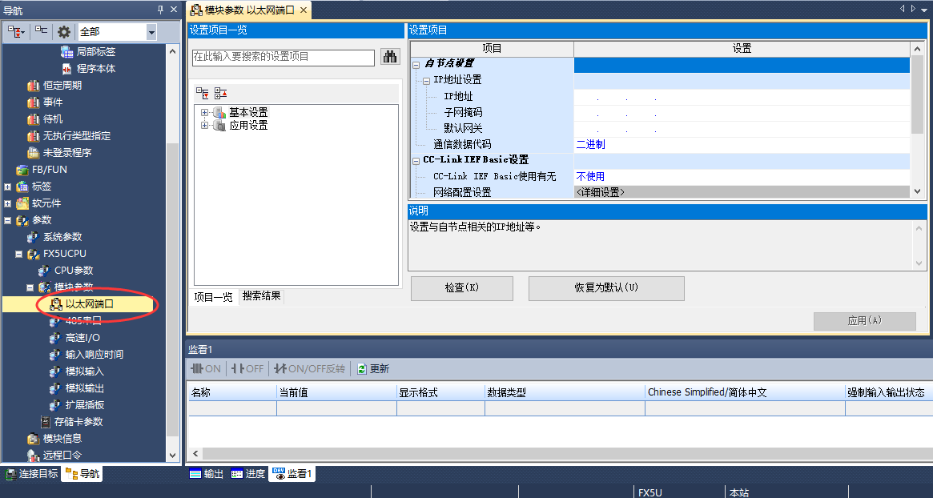Switch to the 输出 tab

(x=206, y=474)
